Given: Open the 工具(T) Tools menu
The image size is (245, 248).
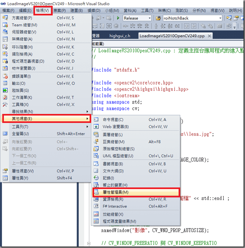Looking at the screenshot, I should click(x=147, y=10).
